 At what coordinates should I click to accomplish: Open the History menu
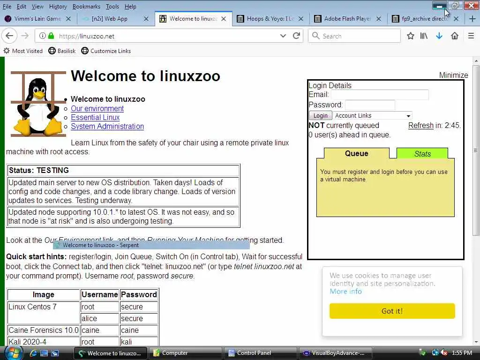[x=58, y=7]
